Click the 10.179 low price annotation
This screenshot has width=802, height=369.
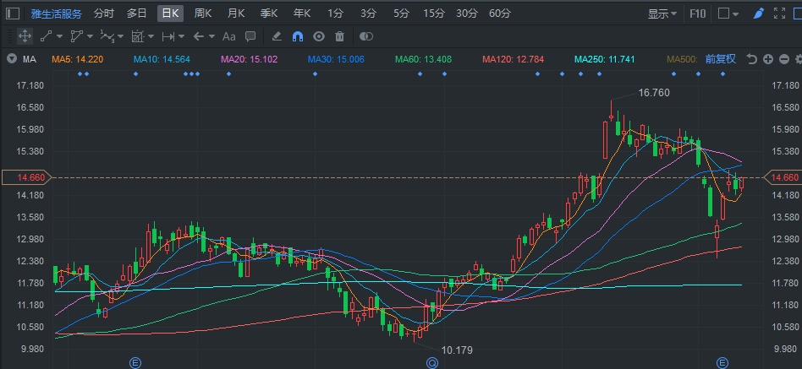pyautogui.click(x=457, y=350)
